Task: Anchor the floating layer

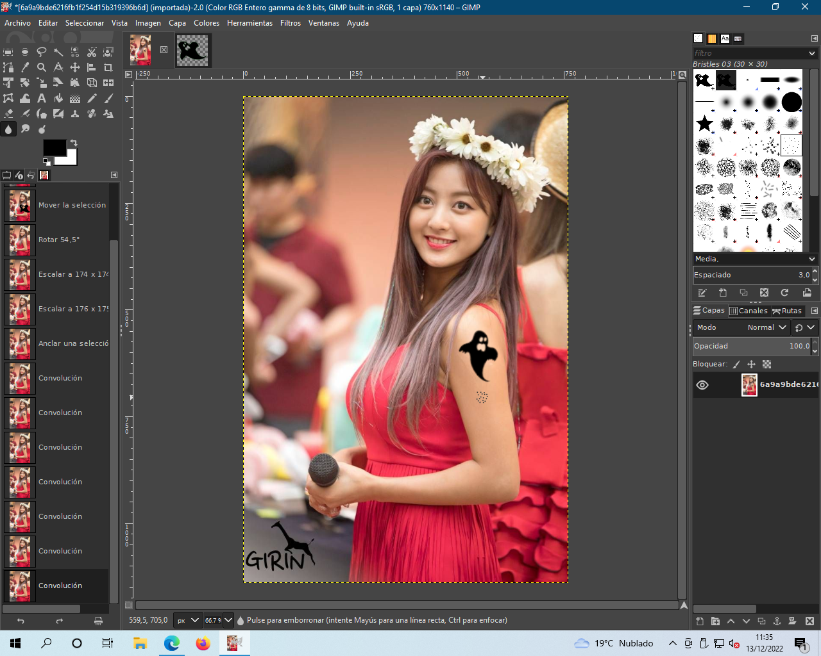Action: (777, 621)
